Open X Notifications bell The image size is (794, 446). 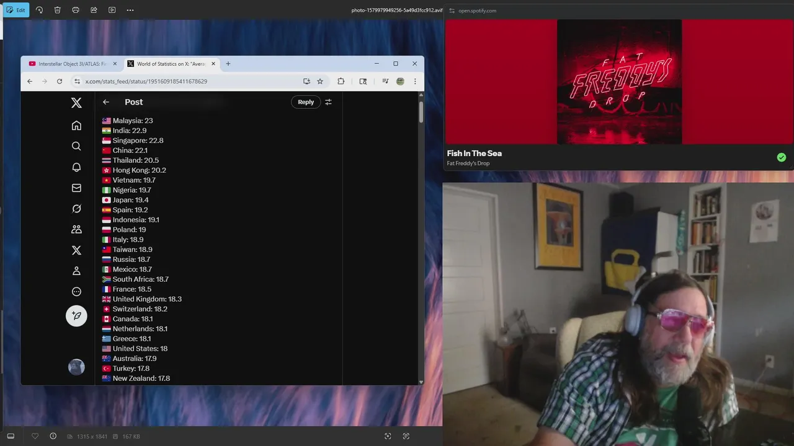pyautogui.click(x=76, y=167)
